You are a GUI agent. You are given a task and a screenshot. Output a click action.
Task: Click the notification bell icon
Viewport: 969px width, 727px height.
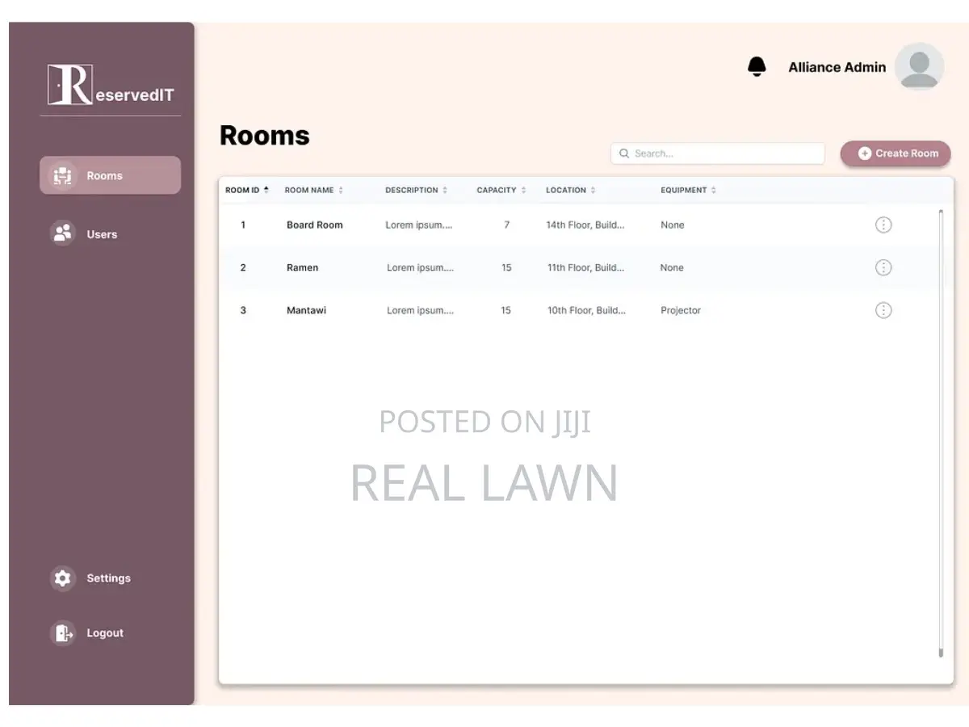(x=757, y=67)
